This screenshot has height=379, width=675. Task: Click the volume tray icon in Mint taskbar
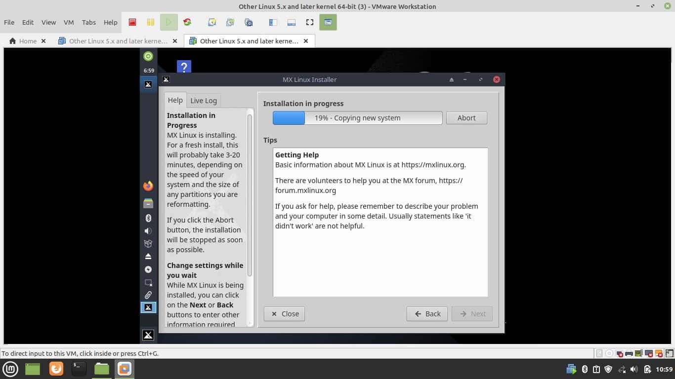click(634, 369)
